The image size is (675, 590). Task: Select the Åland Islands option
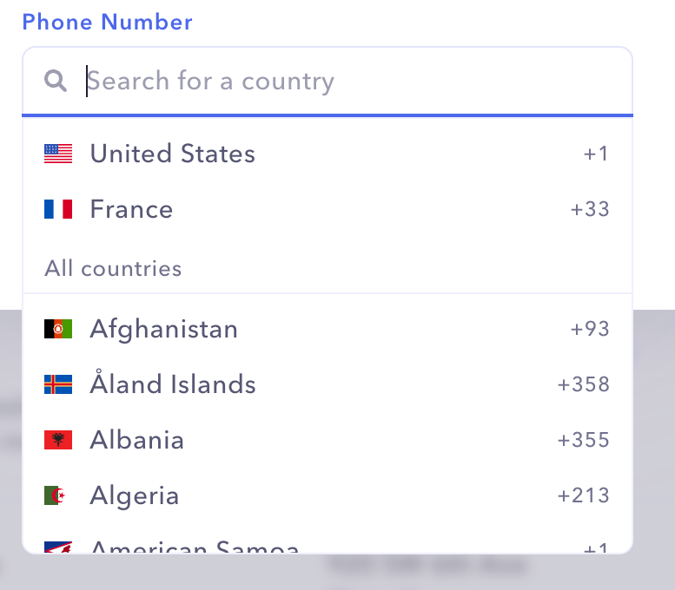pos(173,385)
